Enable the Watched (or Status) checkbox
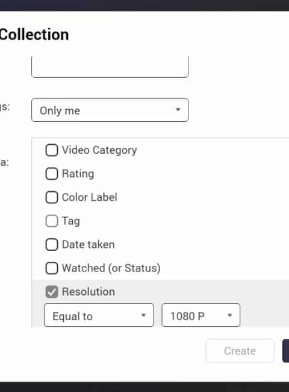The width and height of the screenshot is (289, 392). tap(52, 268)
